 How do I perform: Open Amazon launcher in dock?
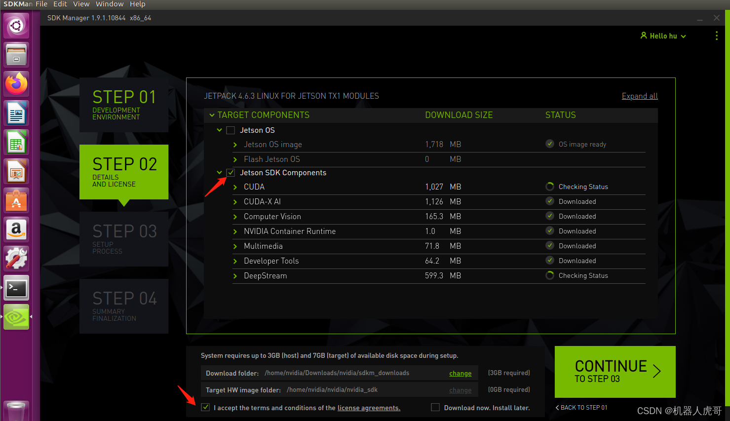(x=16, y=230)
